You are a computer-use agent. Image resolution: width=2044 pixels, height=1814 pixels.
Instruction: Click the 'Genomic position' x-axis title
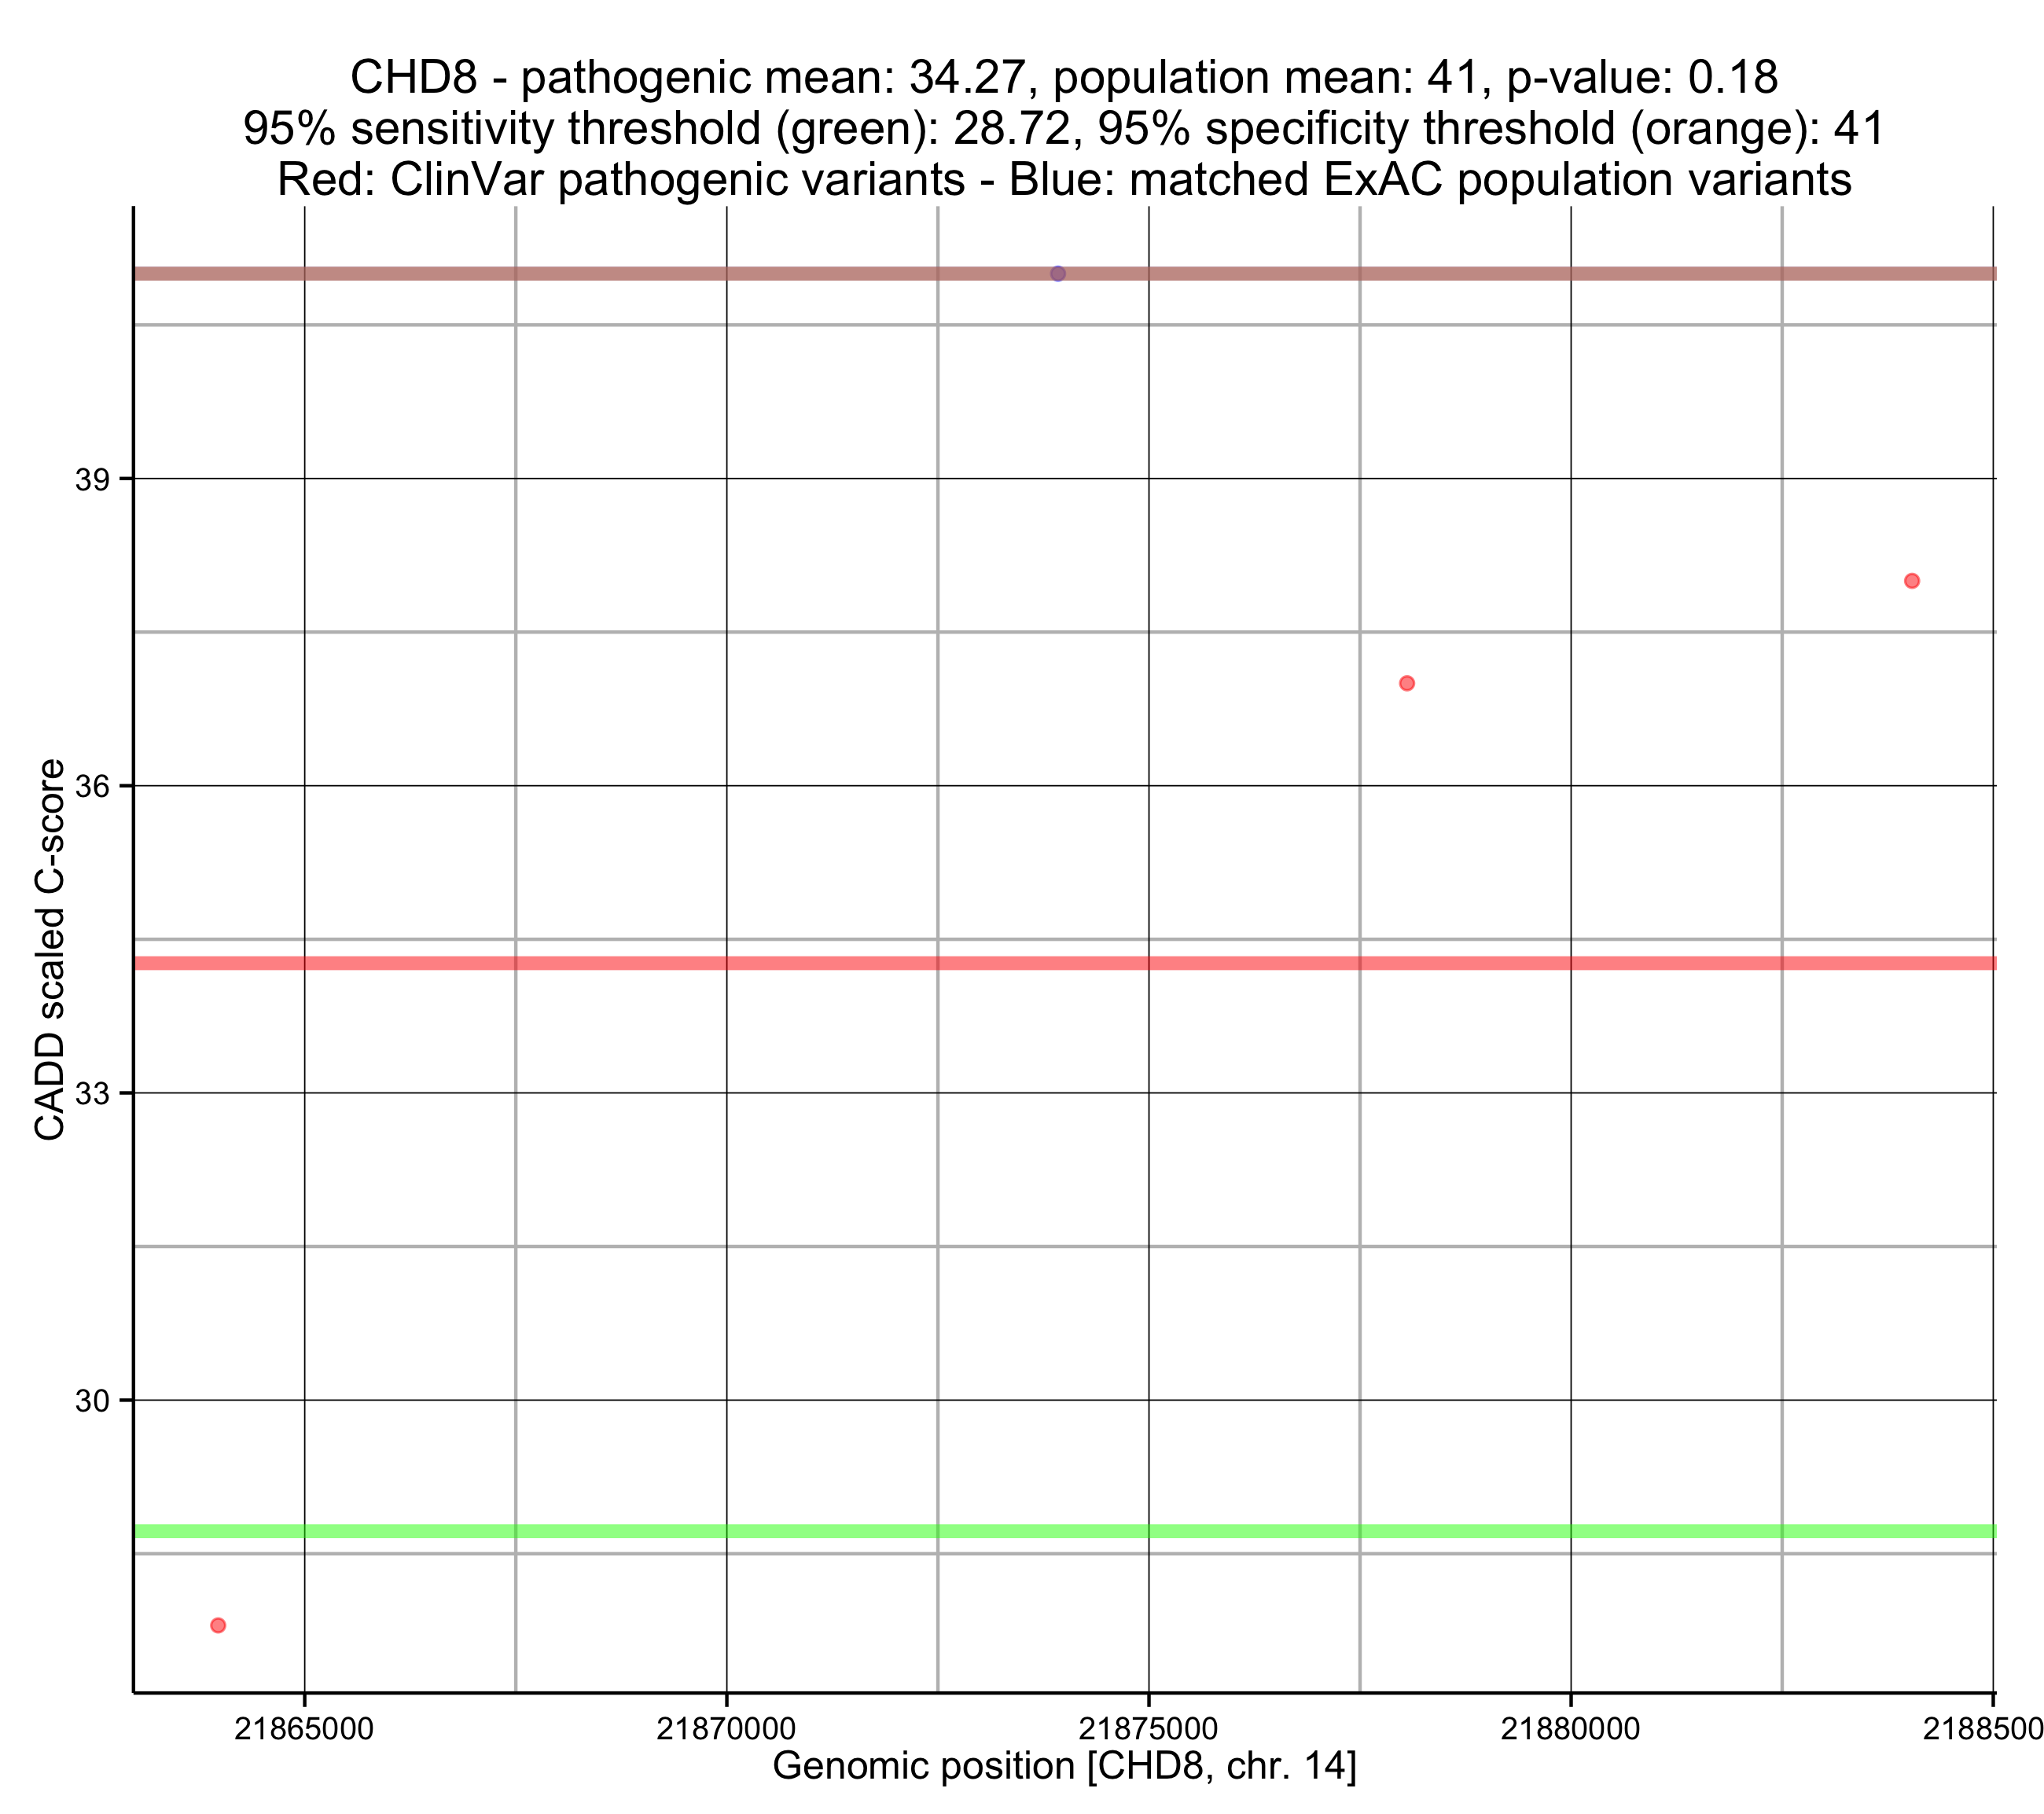click(1064, 1766)
